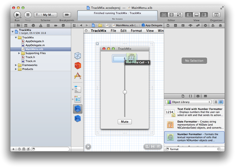Open the Scheme selector
235x167 pixels.
(46, 15)
